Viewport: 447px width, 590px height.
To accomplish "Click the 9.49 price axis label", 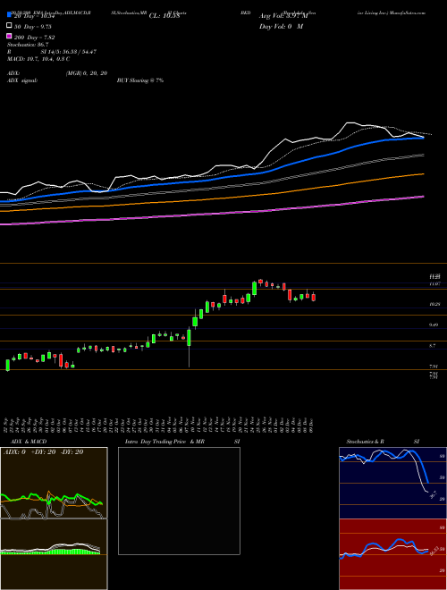I will (x=435, y=324).
